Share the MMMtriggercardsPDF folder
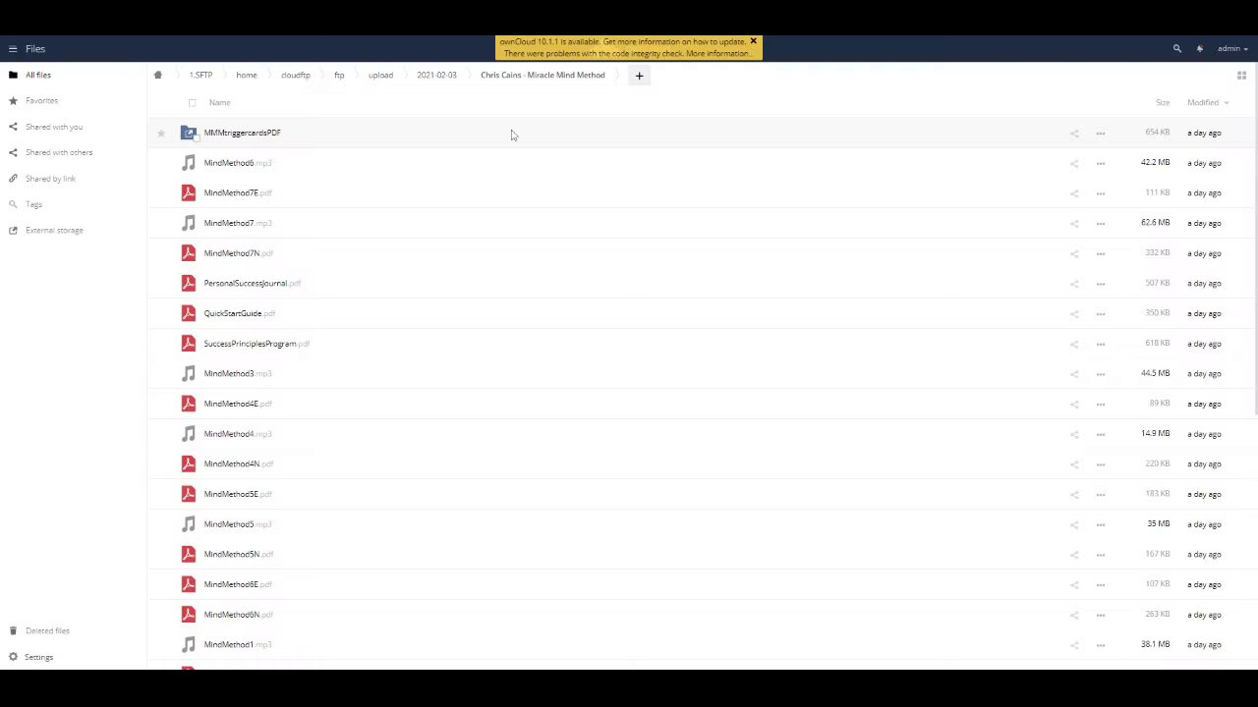Viewport: 1258px width, 707px height. (x=1074, y=133)
